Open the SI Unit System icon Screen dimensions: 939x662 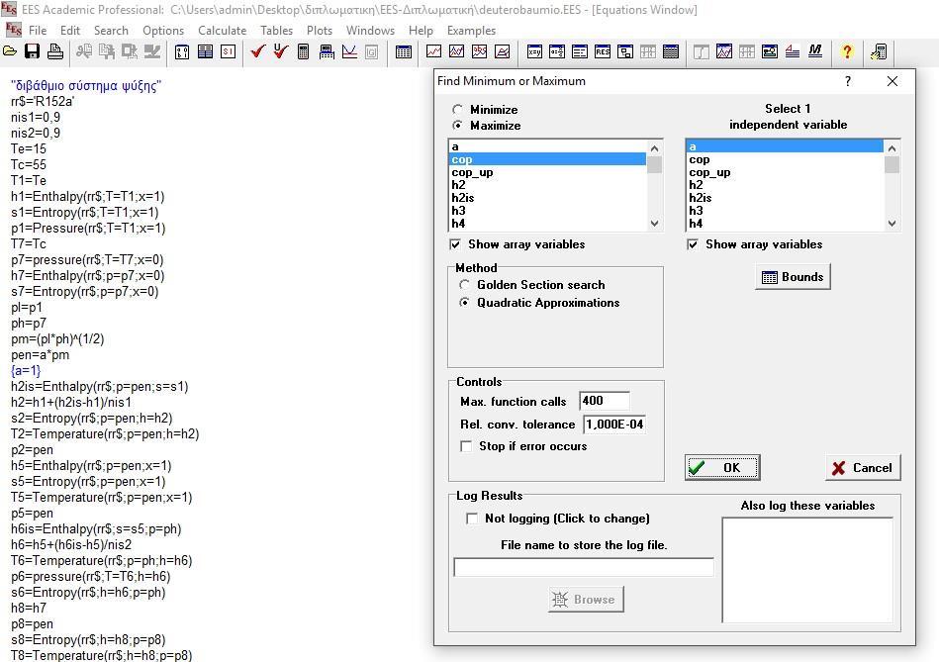228,52
